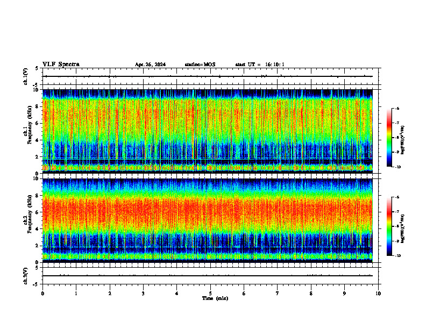Click the '10' label on the time axis

coord(378,294)
